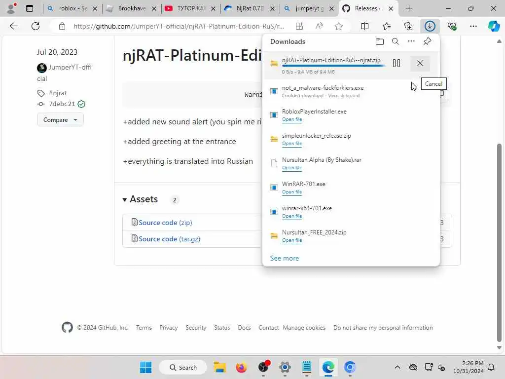Open #njrat tag link
This screenshot has height=379, width=505.
tap(58, 93)
